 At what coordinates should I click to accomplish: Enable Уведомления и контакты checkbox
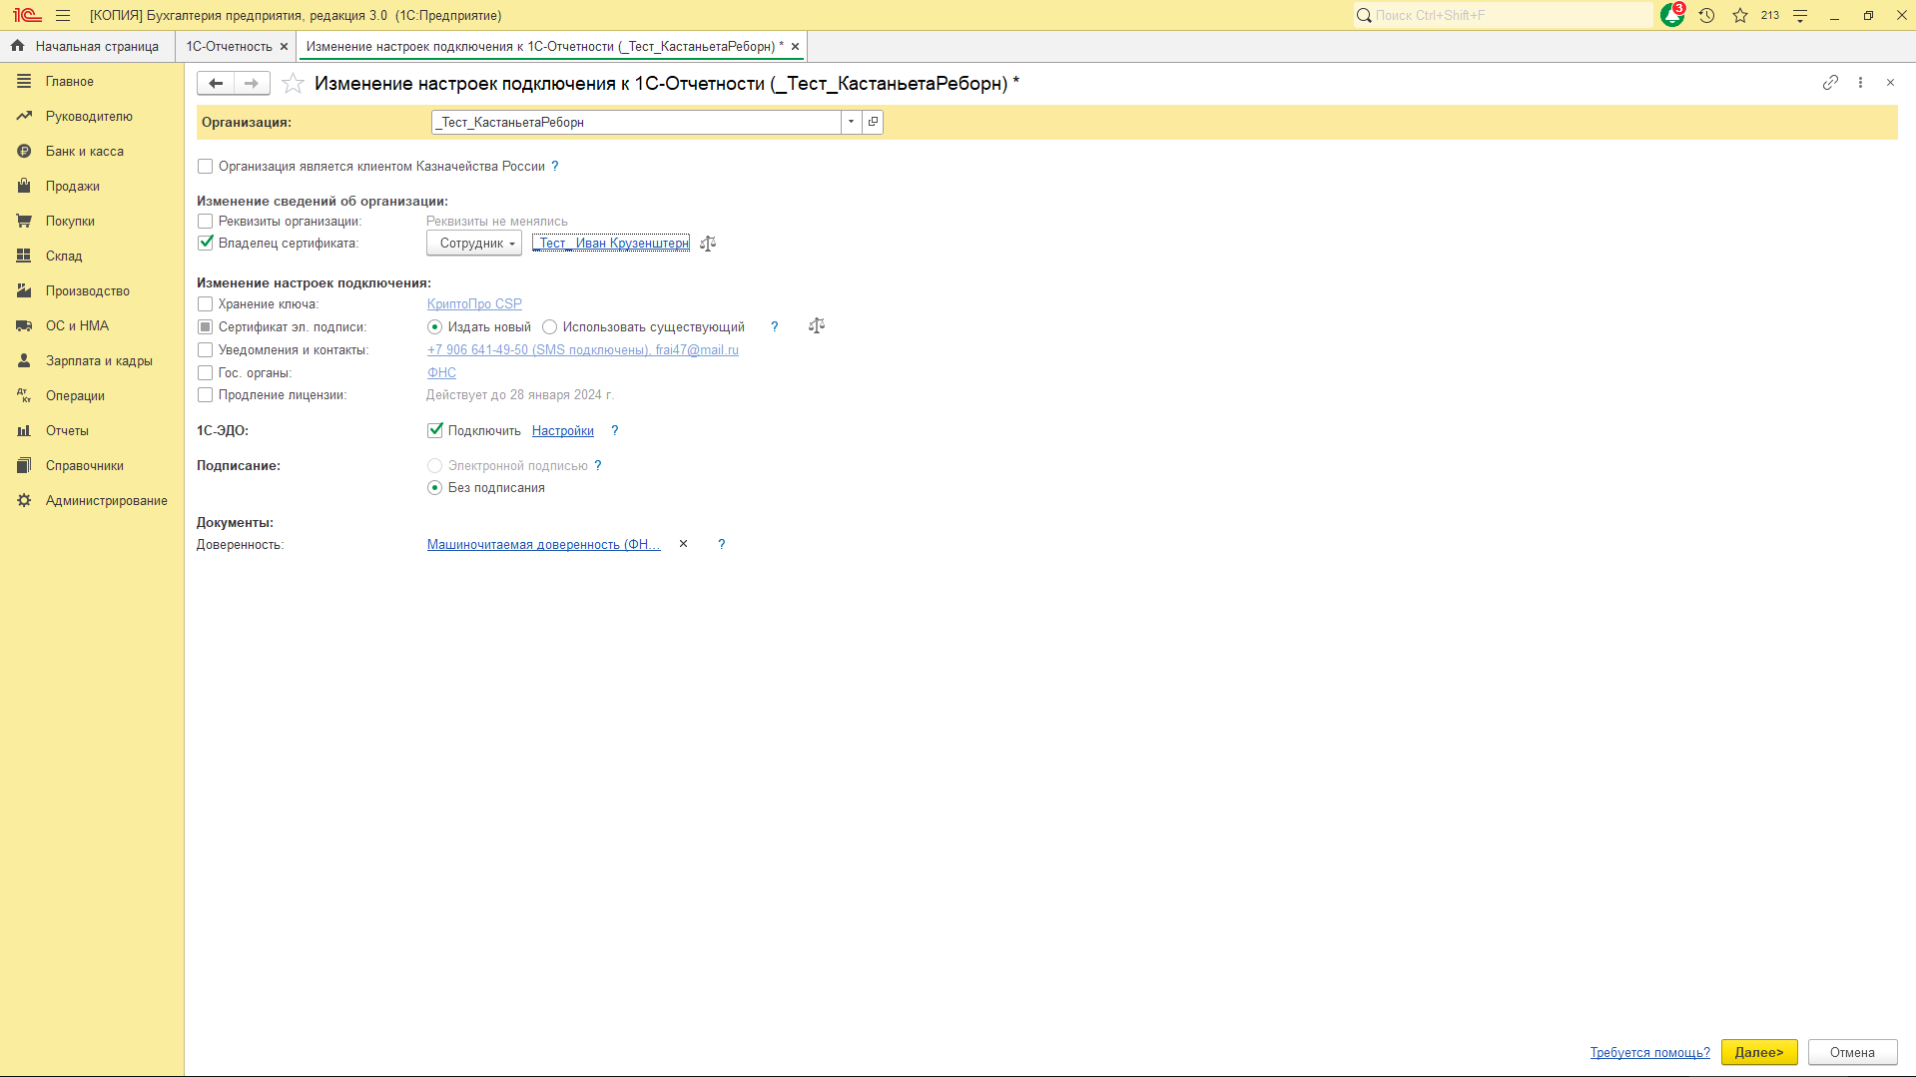pyautogui.click(x=205, y=350)
